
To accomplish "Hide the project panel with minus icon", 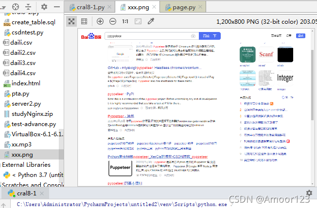I will tap(57, 7).
